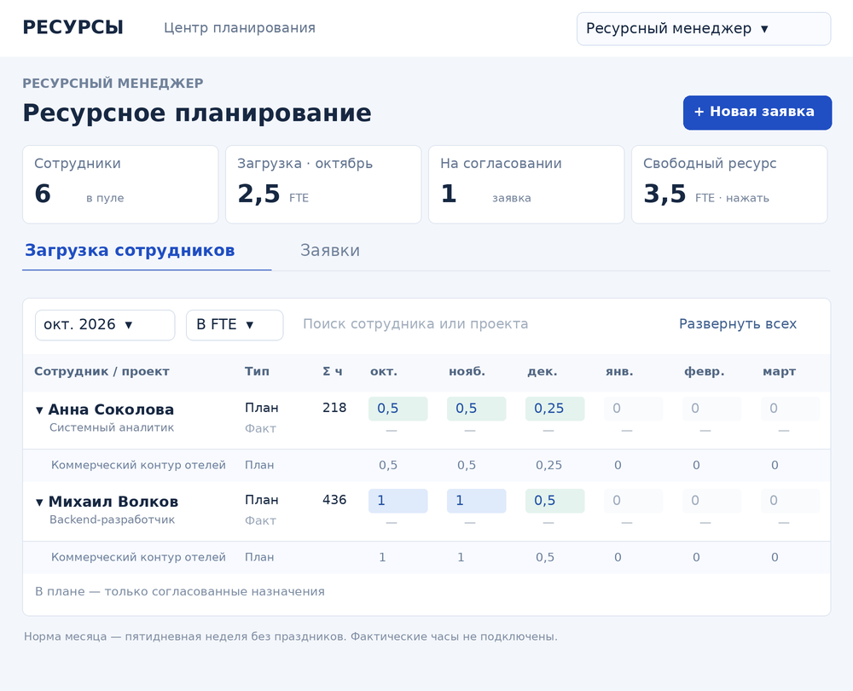Image resolution: width=853 pixels, height=691 pixels.
Task: Select the Сотрудники 6 в пуле card
Action: [120, 184]
